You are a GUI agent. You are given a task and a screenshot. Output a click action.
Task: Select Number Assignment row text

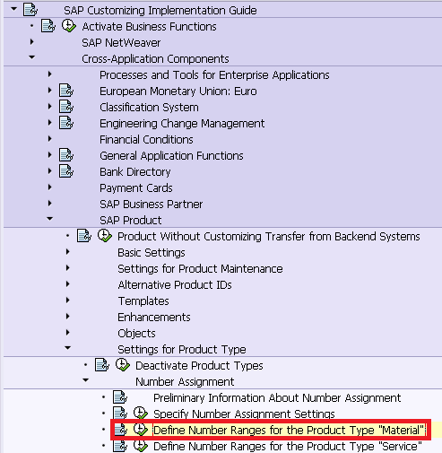pyautogui.click(x=185, y=382)
